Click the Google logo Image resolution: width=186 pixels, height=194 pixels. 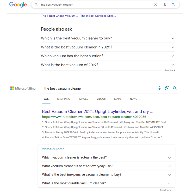(x=18, y=5)
